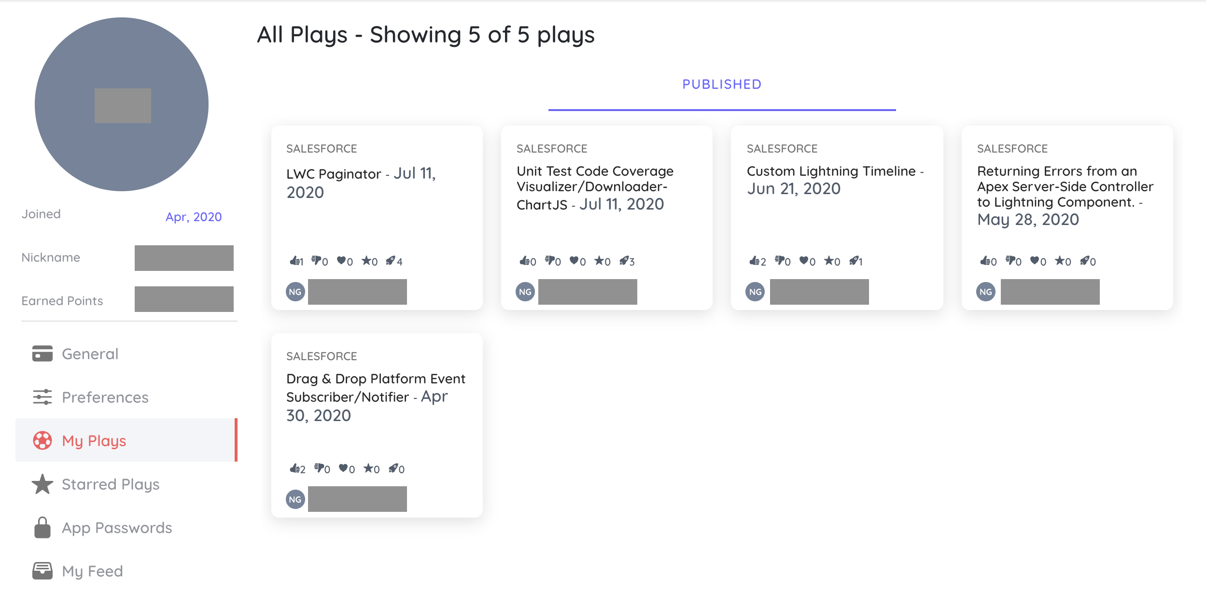Click NG avatar on Unit Test Code Coverage card
Image resolution: width=1206 pixels, height=592 pixels.
[525, 292]
